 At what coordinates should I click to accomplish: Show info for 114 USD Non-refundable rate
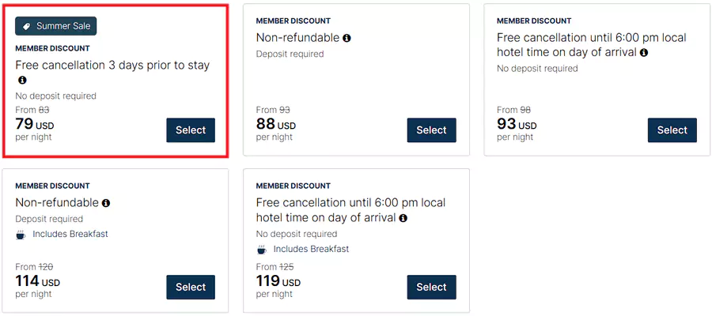coord(106,203)
